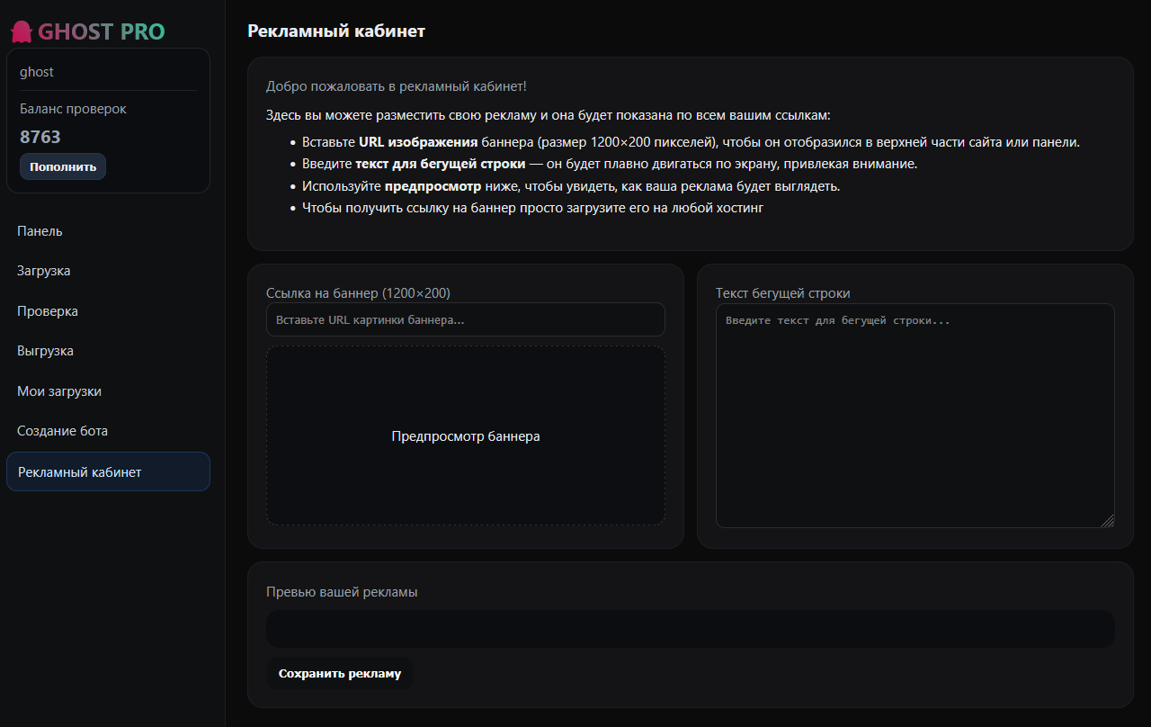Image resolution: width=1151 pixels, height=727 pixels.
Task: Click the Добро пожаловать welcome text
Action: point(397,86)
